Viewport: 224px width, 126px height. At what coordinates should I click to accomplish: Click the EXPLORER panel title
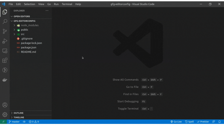[19, 11]
